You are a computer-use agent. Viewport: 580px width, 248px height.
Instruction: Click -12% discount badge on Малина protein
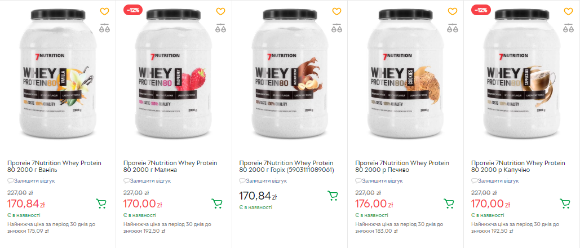(x=133, y=11)
